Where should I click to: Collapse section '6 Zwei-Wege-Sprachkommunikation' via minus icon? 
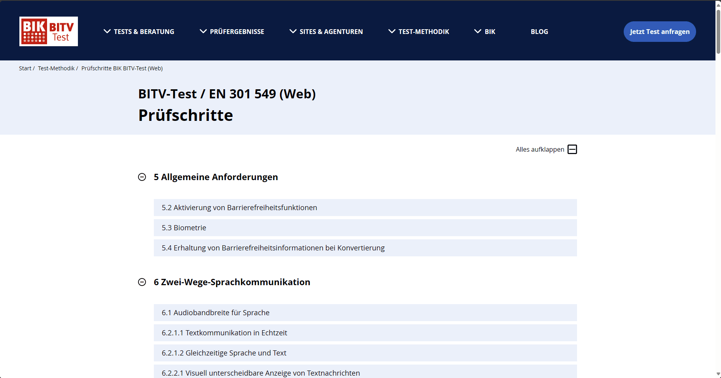point(142,282)
